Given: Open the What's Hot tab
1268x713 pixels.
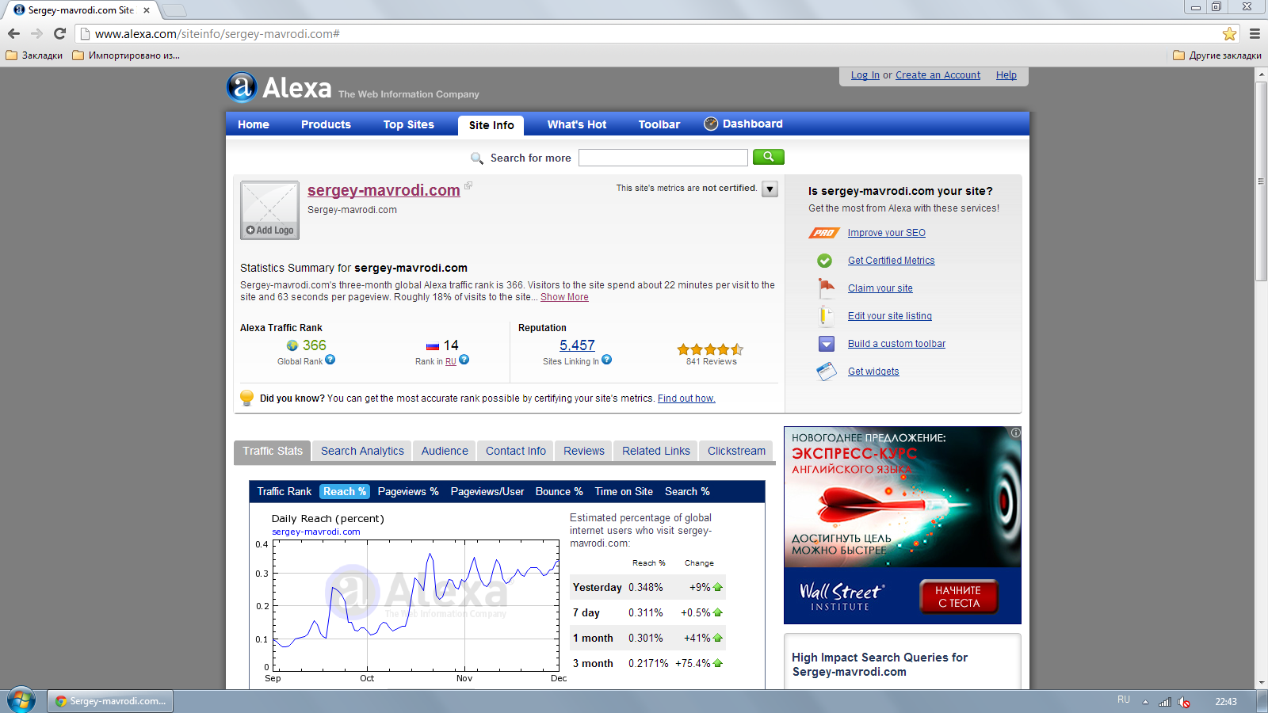Looking at the screenshot, I should click(577, 124).
